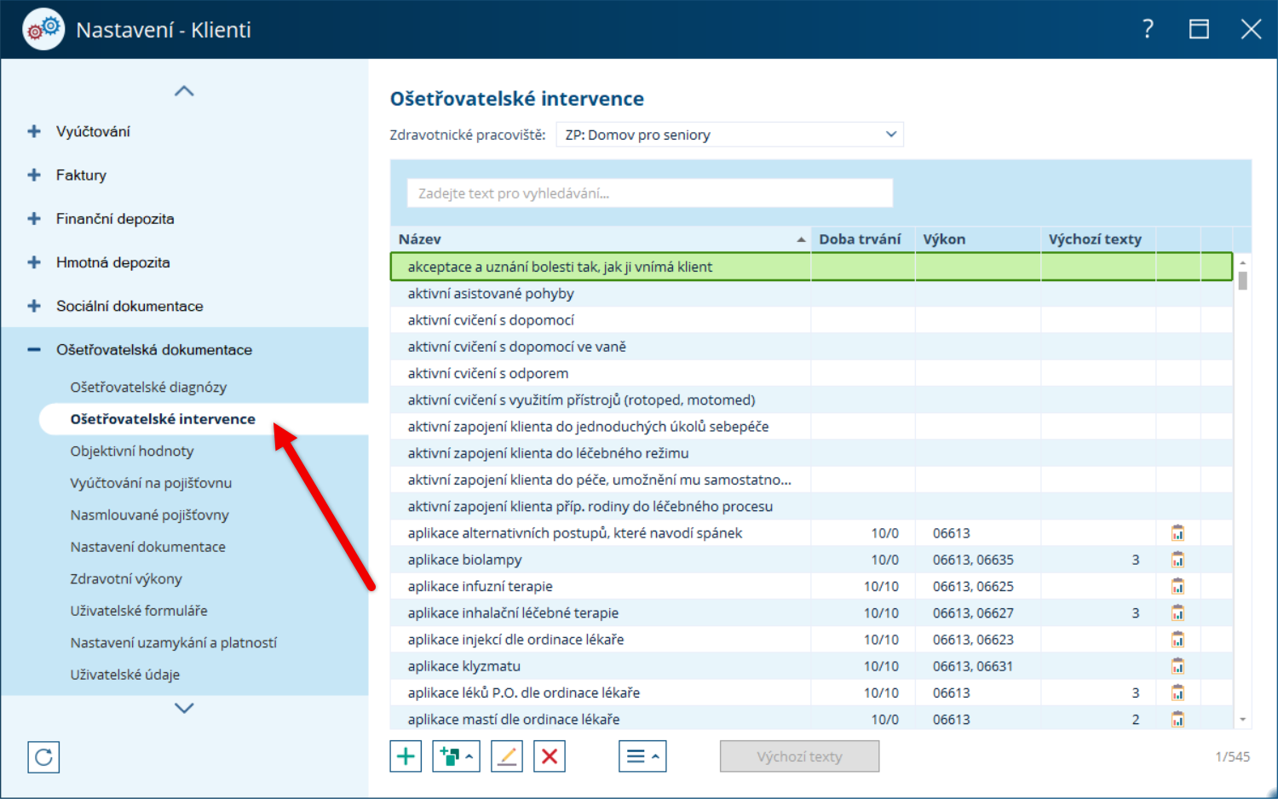
Task: Click the refresh icon in sidebar bottom
Action: click(x=43, y=756)
